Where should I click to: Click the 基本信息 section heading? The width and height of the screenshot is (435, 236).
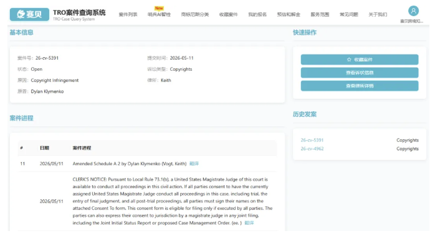click(x=21, y=32)
